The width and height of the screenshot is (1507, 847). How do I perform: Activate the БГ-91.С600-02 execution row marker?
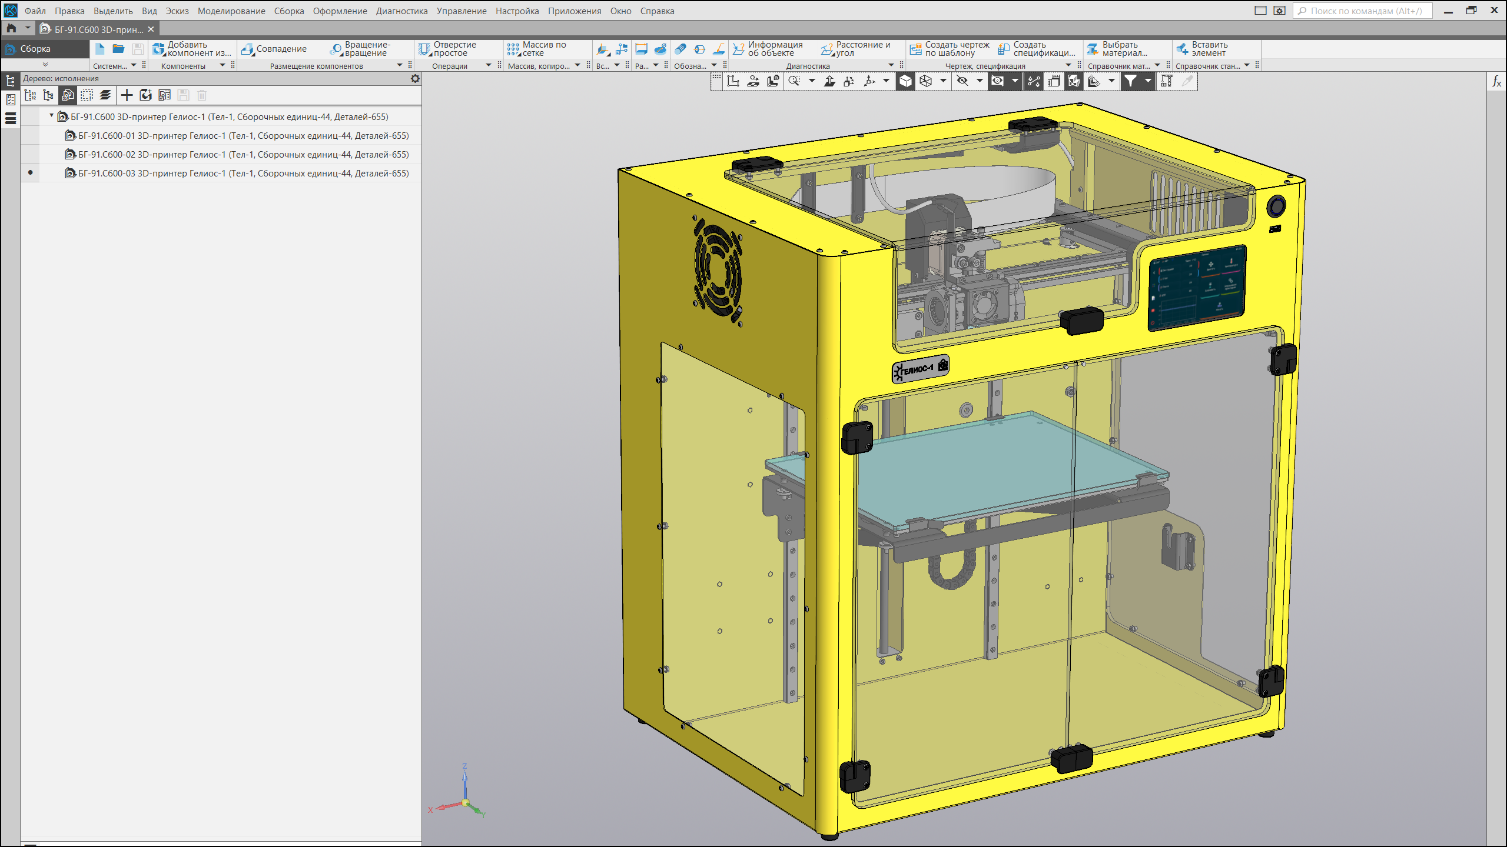point(30,155)
